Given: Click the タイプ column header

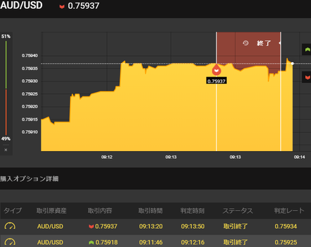Looking at the screenshot, I should 13,211.
